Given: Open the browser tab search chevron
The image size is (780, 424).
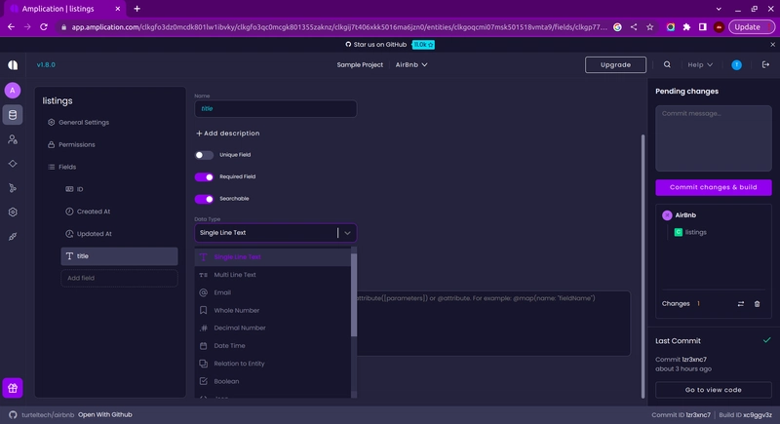Looking at the screenshot, I should click(x=719, y=9).
